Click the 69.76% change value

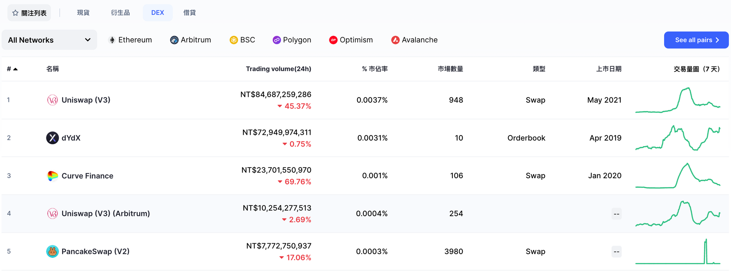(x=298, y=182)
